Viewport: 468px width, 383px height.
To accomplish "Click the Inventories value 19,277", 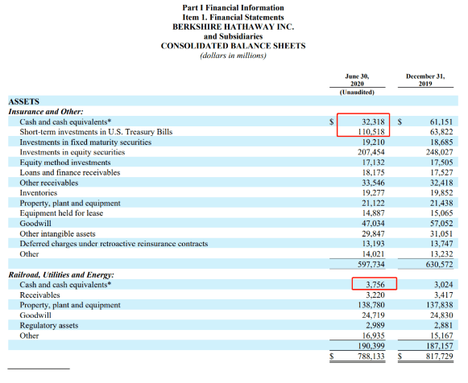I will click(x=374, y=193).
